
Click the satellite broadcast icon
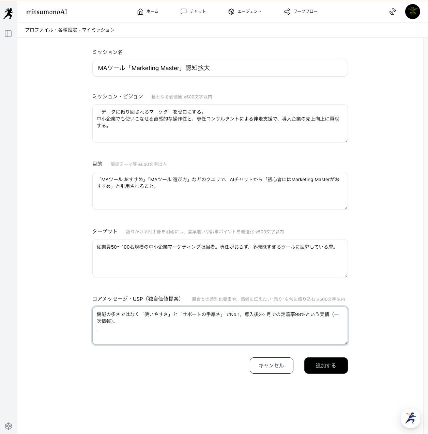coord(393,12)
